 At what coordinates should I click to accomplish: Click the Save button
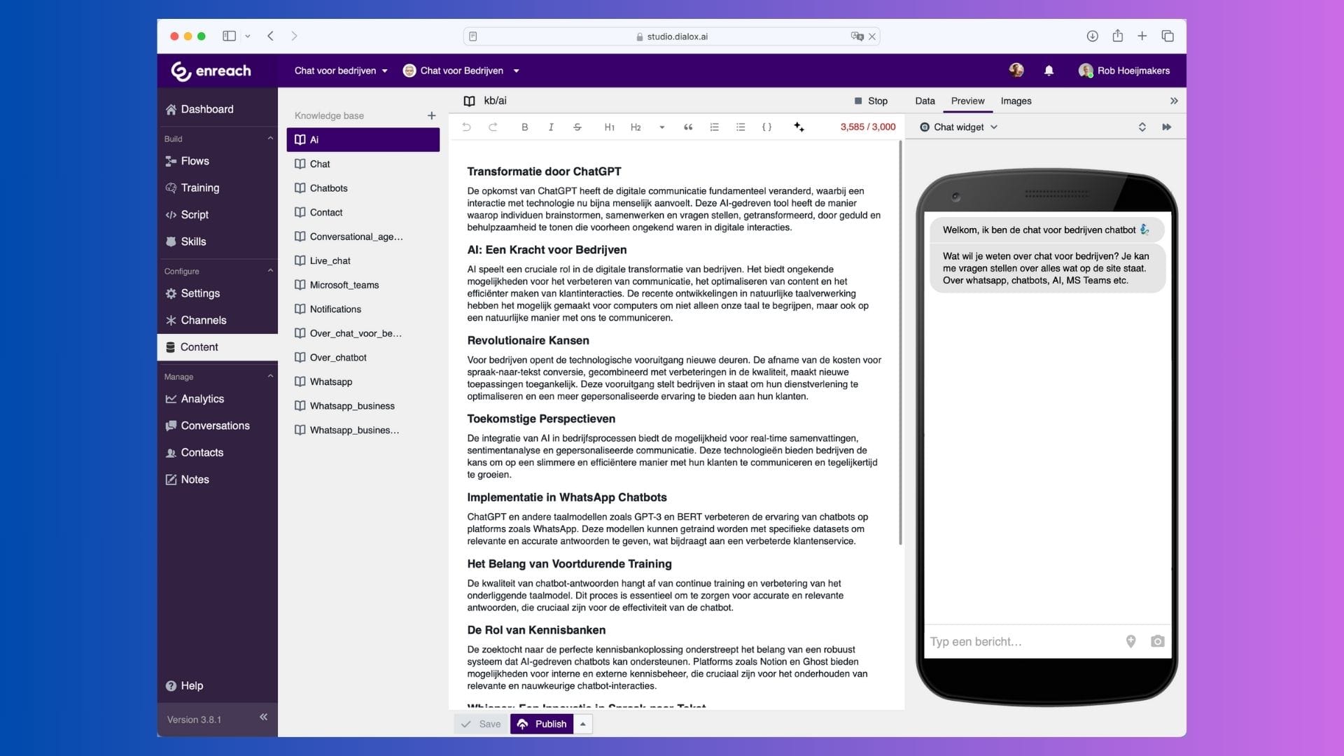[x=480, y=724]
